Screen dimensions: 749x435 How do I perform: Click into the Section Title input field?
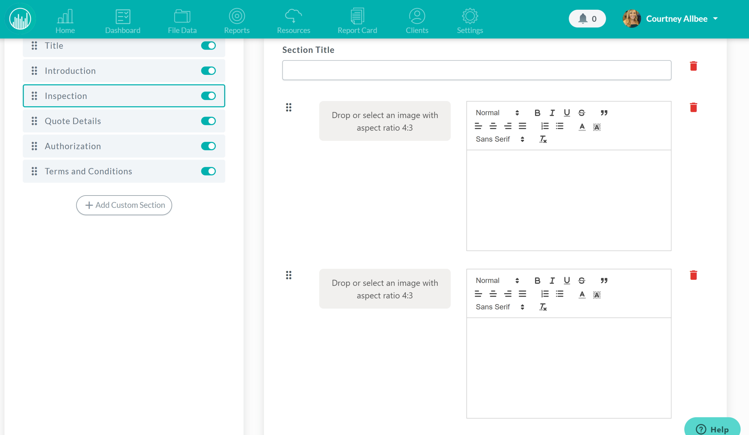click(476, 70)
